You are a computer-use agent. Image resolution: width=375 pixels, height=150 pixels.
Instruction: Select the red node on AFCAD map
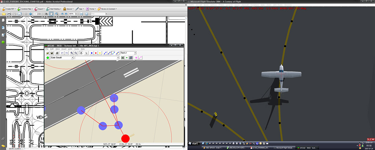pos(125,139)
